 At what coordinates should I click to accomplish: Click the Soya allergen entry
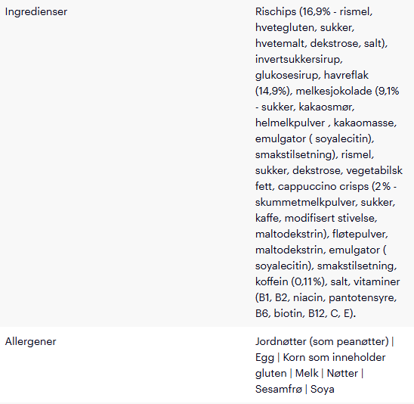point(323,389)
